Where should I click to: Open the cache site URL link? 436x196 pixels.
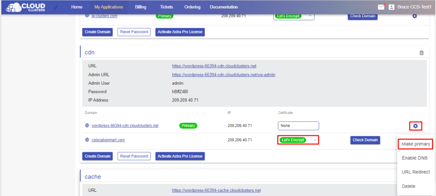[x=216, y=190]
